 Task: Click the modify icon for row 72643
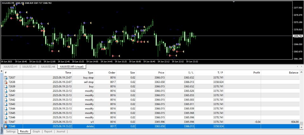pos(6,104)
